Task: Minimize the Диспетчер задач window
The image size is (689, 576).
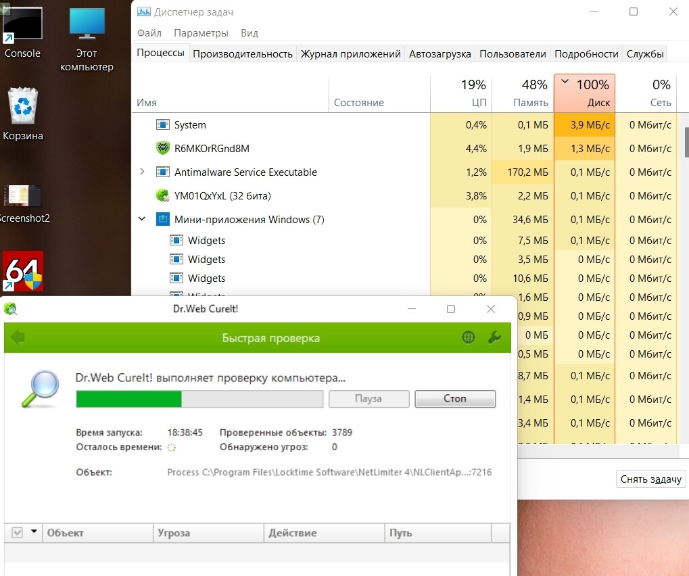Action: click(x=594, y=11)
